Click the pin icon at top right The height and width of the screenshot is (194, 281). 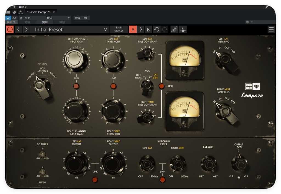click(266, 7)
